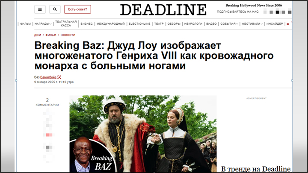Click the НОВОСТИ breadcrumb link
308x173 pixels.
tap(68, 35)
